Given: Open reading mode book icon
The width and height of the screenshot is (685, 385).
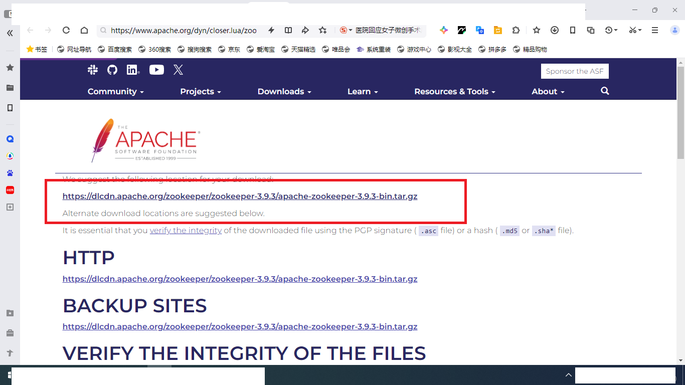Looking at the screenshot, I should pos(288,30).
